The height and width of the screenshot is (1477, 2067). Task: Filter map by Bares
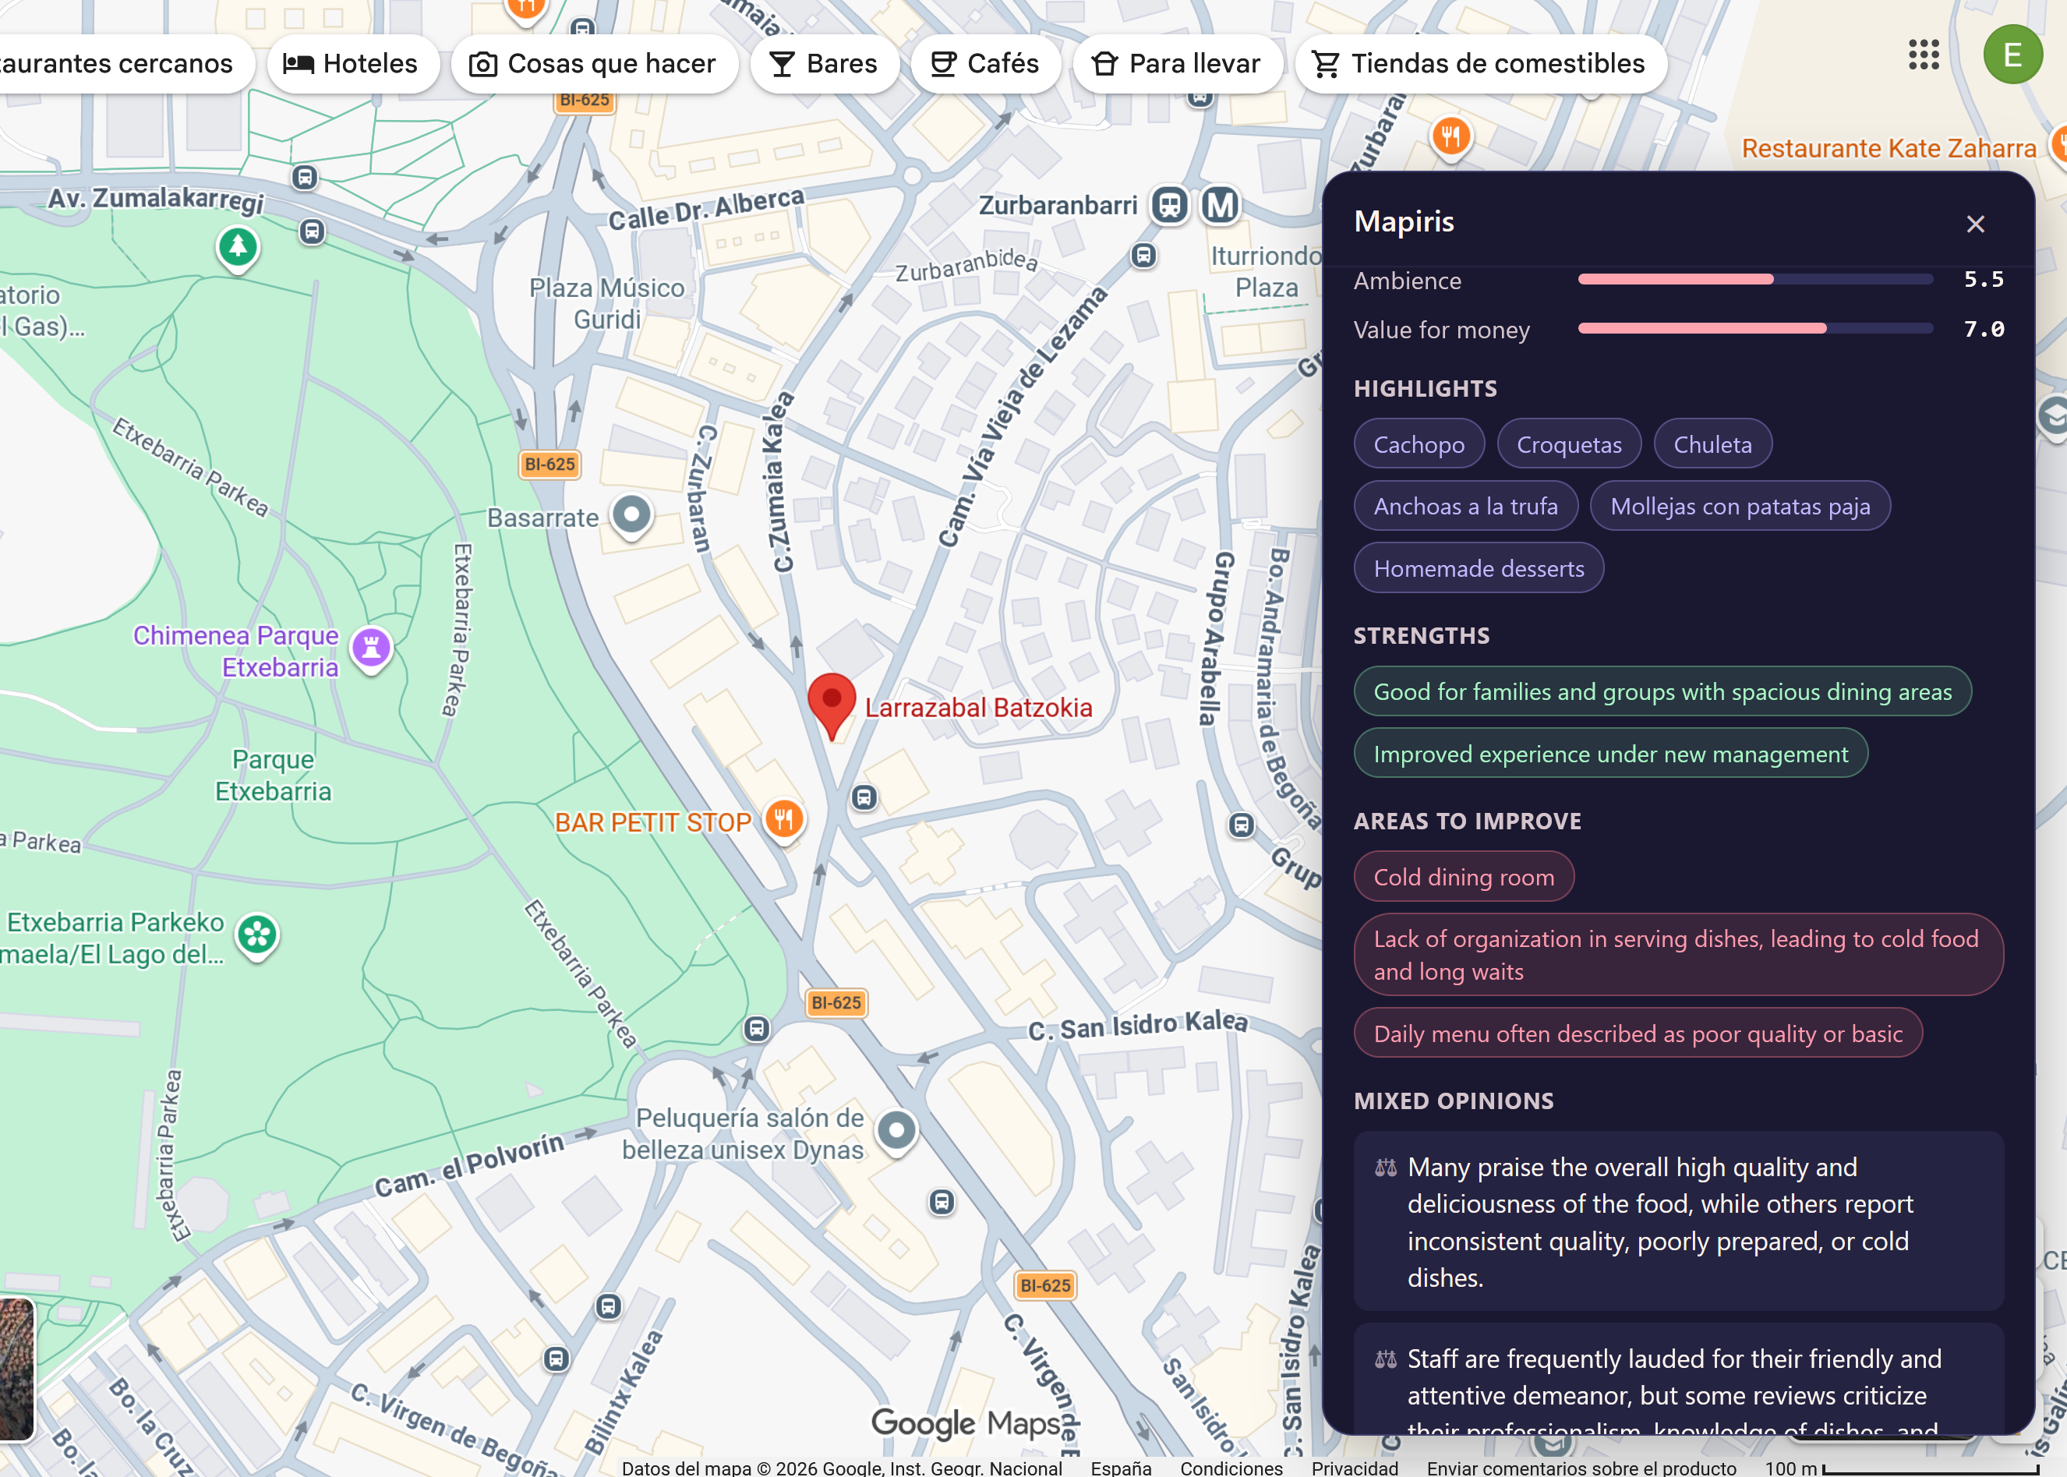tap(825, 64)
